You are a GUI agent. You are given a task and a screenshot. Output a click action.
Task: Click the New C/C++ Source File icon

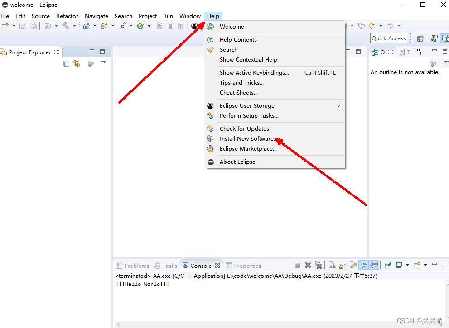click(x=123, y=26)
